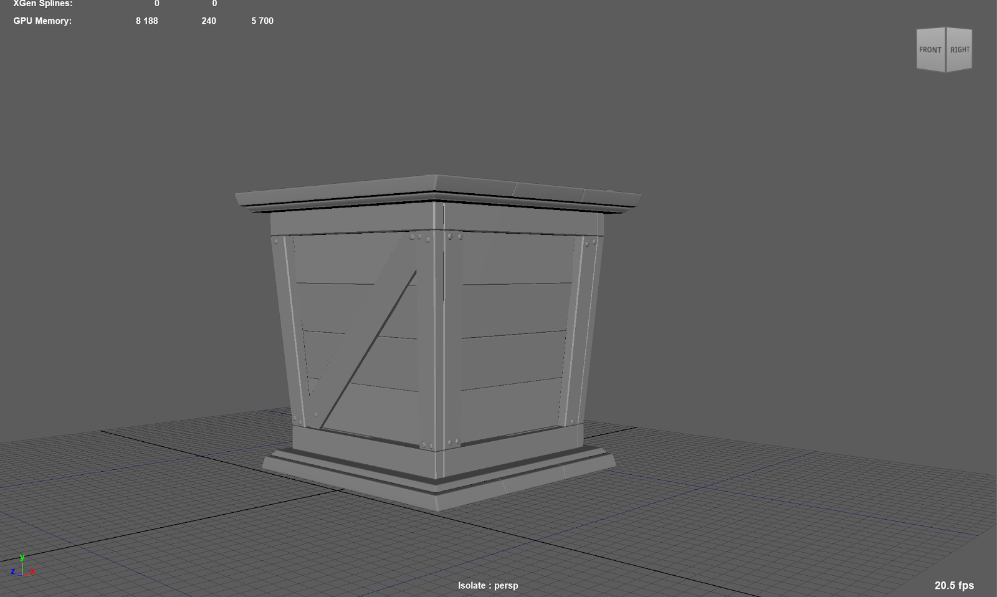Click the RIGHT face of the view cube
The height and width of the screenshot is (597, 997).
tap(960, 50)
